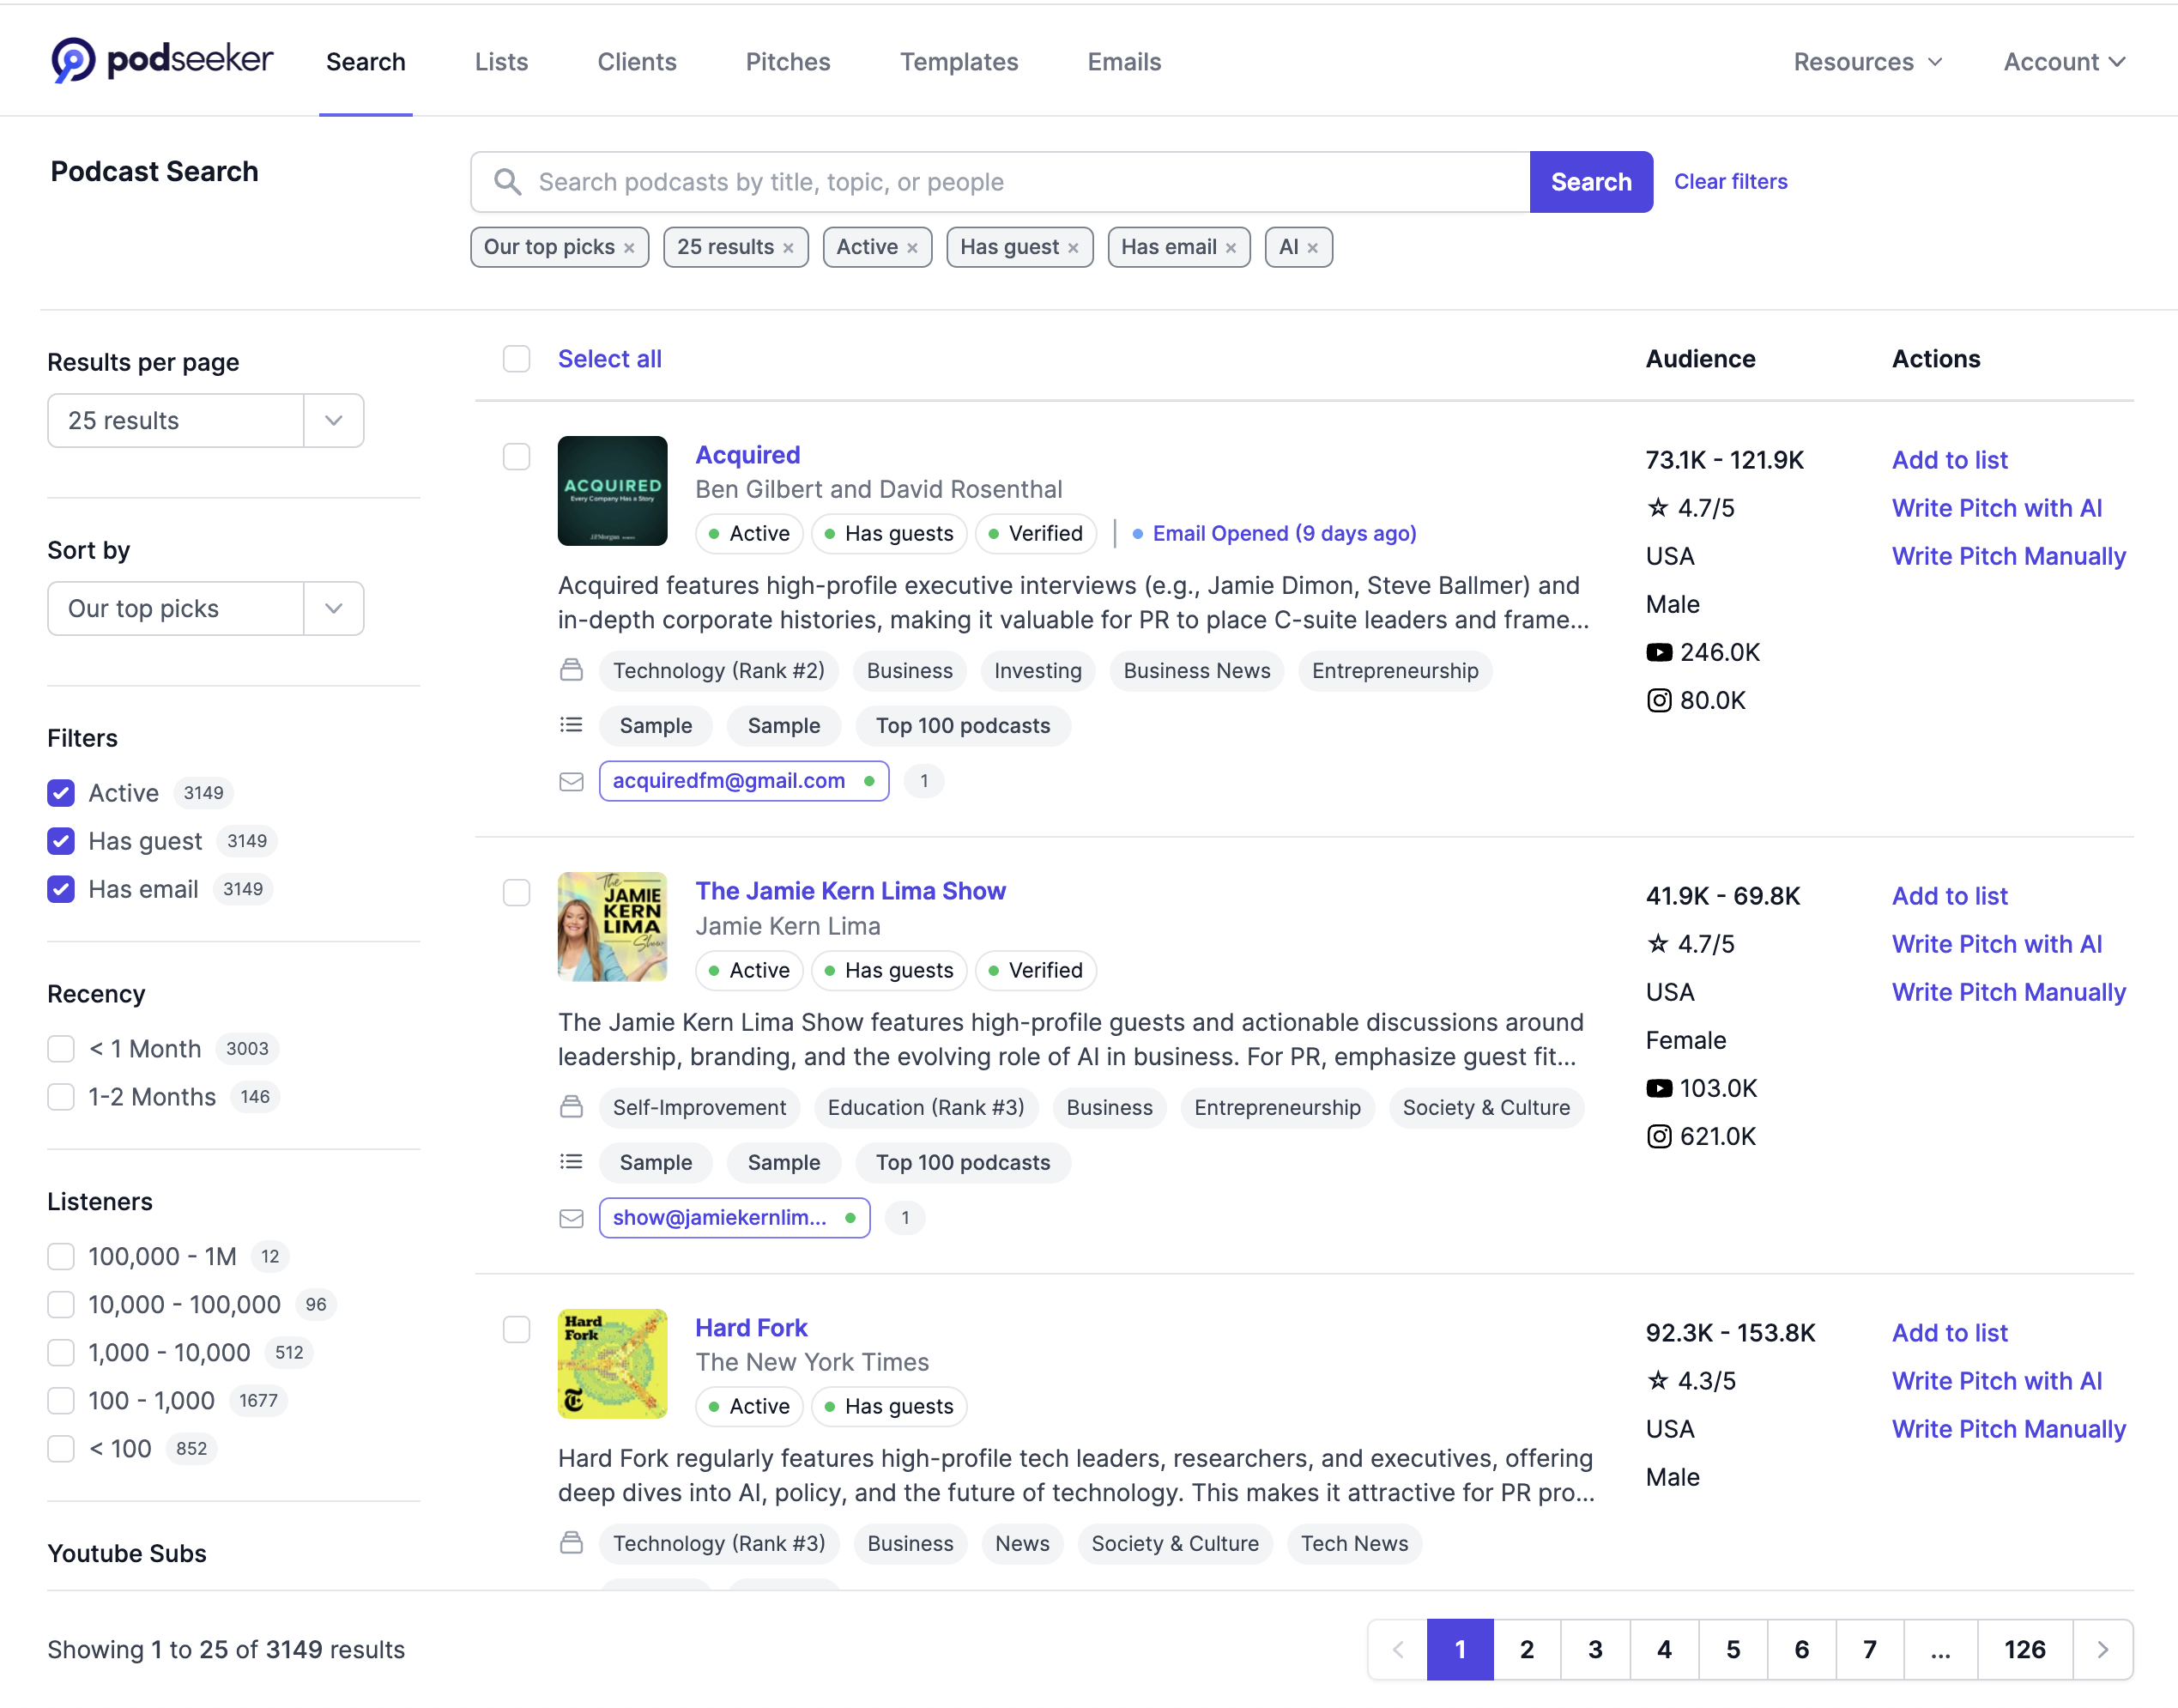Click the envelope icon beside acquiredfm@gmail.com
2178x1708 pixels.
tap(572, 781)
